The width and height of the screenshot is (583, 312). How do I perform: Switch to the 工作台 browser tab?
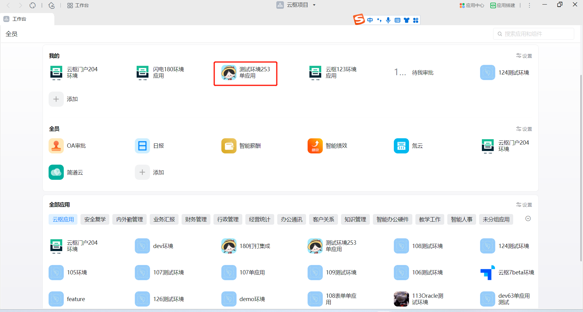click(27, 19)
